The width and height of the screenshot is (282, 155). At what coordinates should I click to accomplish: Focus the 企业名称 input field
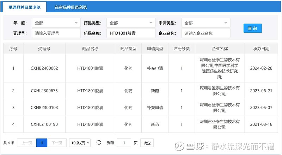pos(206,33)
